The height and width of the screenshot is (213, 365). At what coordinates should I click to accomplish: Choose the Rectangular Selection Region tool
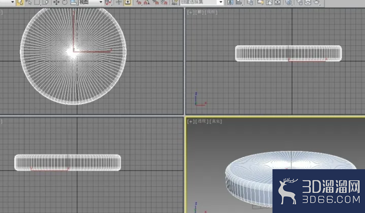[37, 2]
